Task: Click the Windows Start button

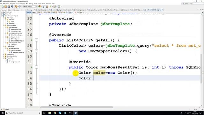Action: [x=3, y=113]
